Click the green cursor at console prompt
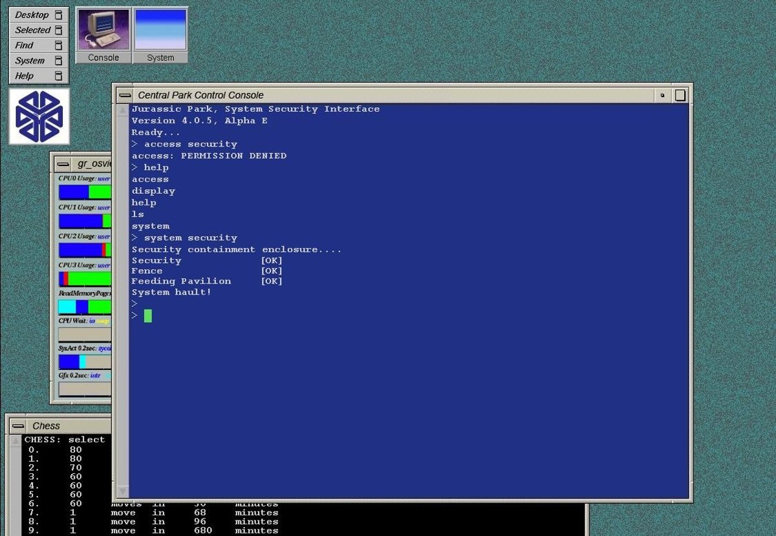776x536 pixels. [x=148, y=316]
